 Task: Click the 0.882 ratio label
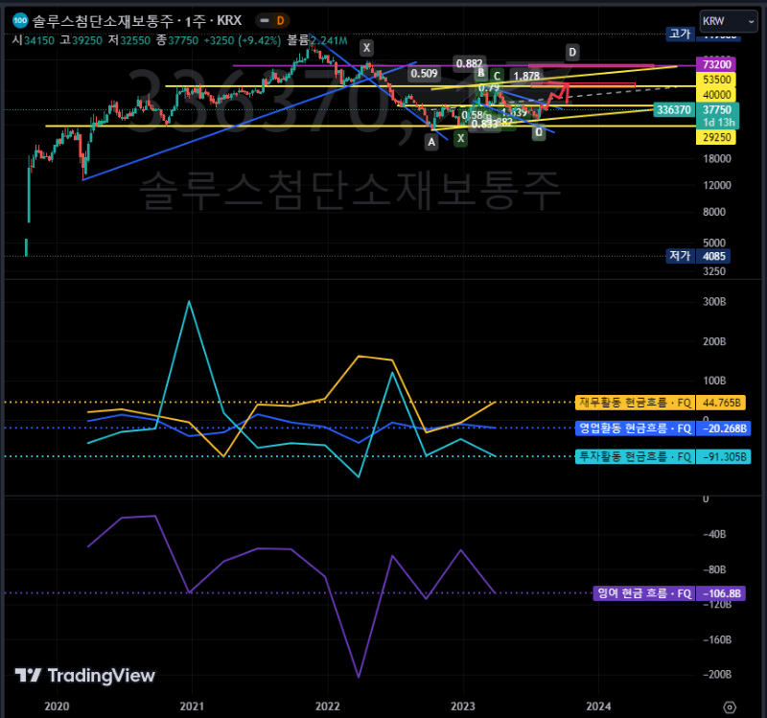pos(469,63)
